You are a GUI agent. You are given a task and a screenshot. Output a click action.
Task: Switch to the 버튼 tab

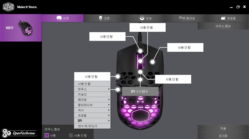(x=63, y=18)
